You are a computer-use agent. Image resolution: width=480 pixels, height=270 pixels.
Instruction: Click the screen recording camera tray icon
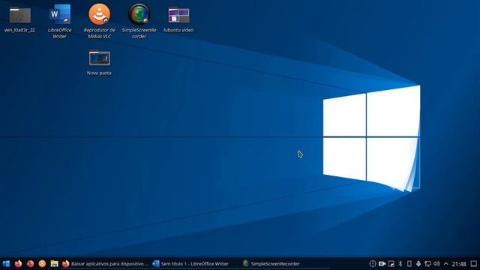point(382,263)
